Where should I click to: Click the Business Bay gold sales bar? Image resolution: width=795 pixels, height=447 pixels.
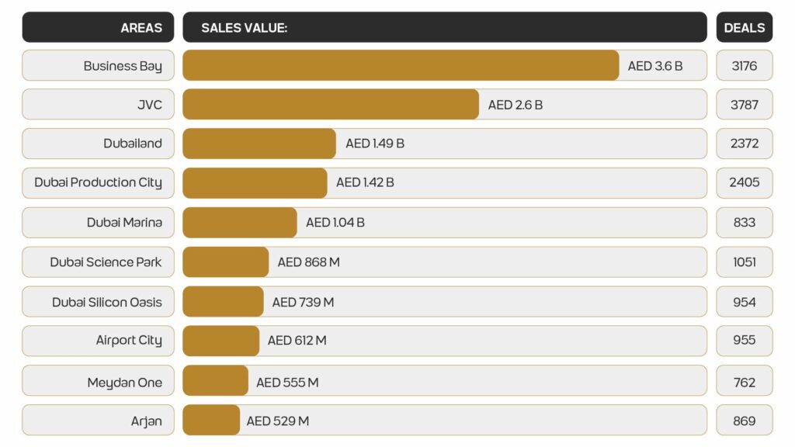[x=401, y=66]
